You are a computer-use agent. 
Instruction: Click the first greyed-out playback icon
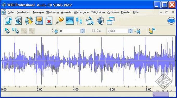click(x=24, y=31)
